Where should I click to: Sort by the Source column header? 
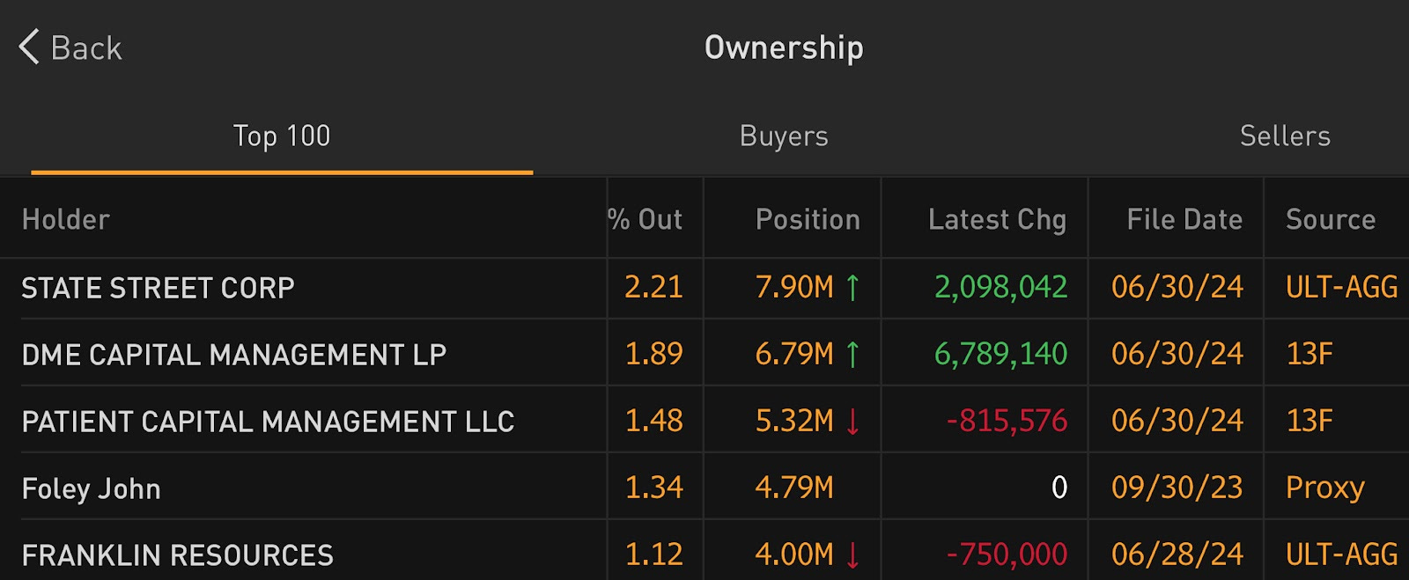[1331, 219]
